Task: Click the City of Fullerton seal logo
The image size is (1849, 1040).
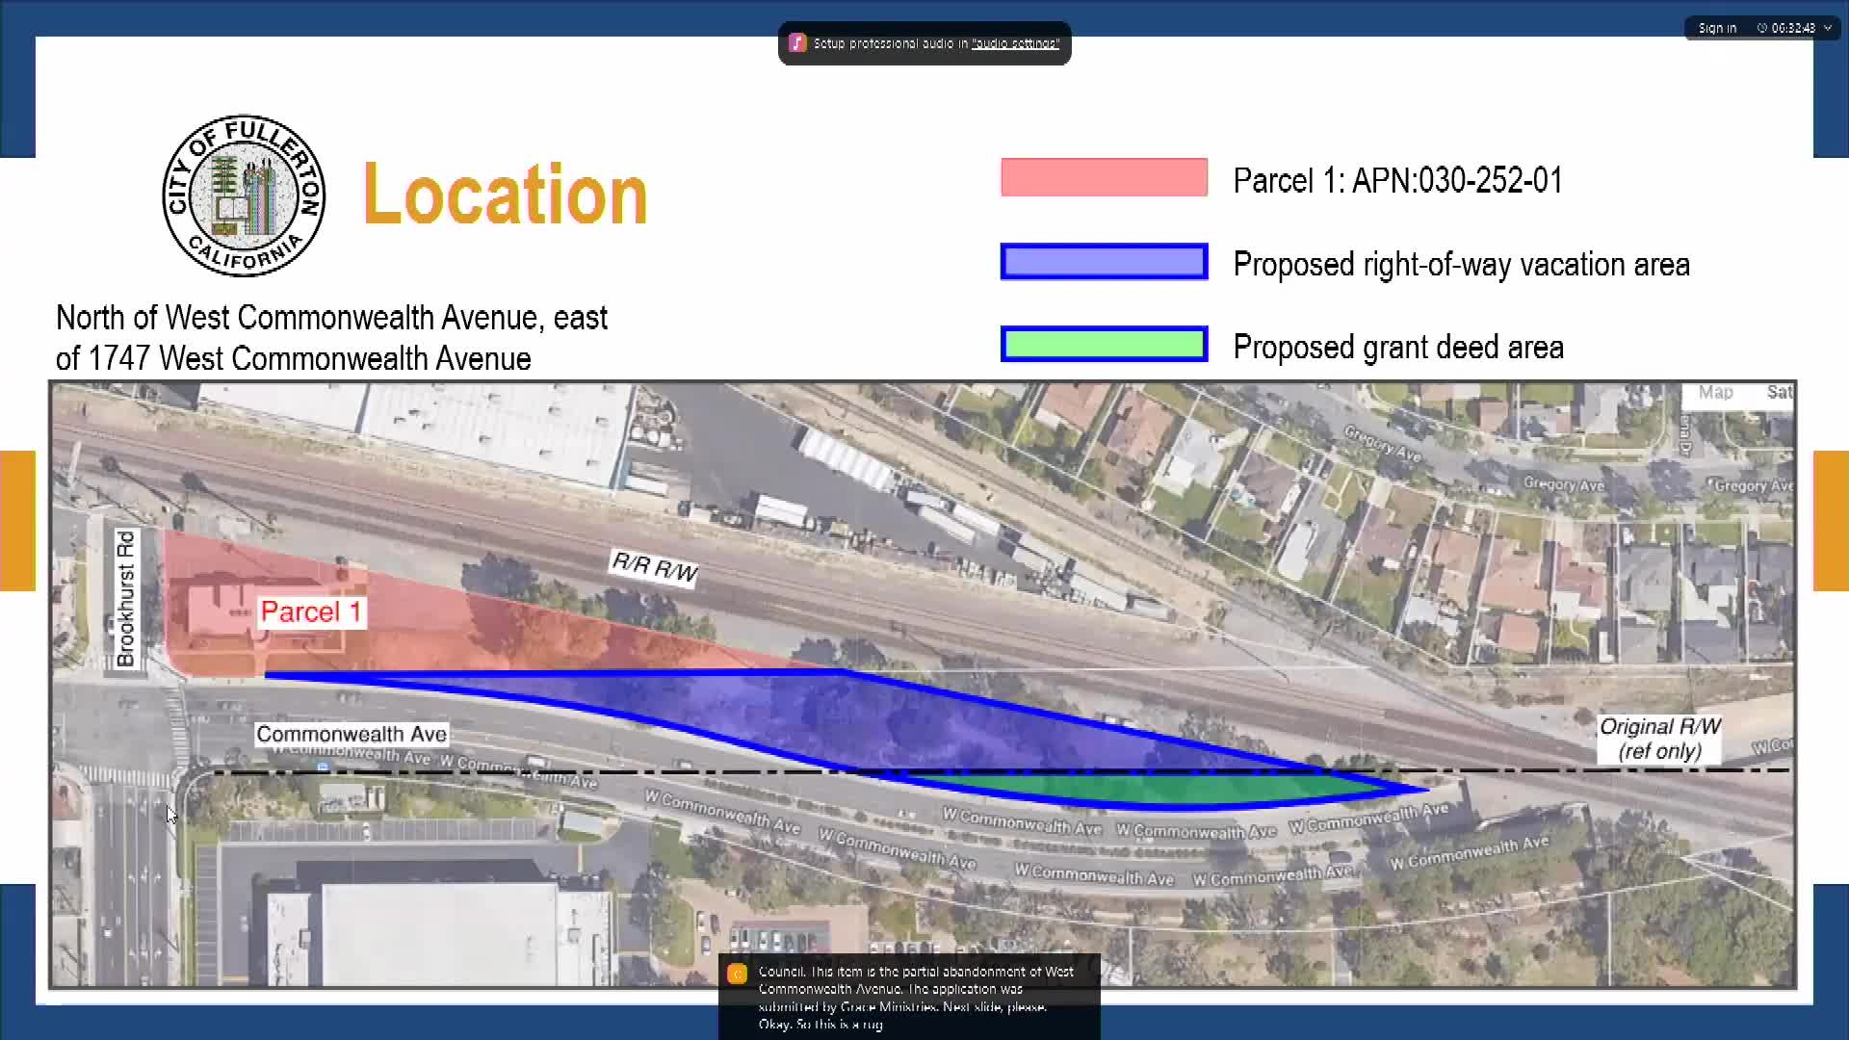Action: point(244,195)
